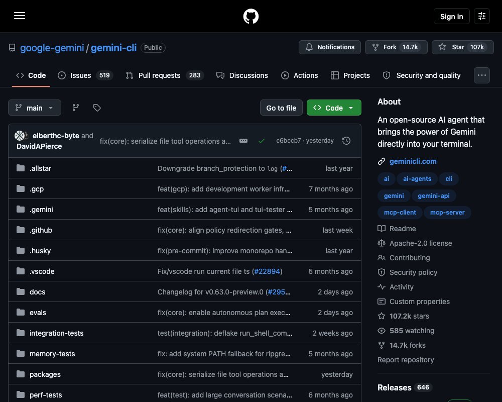The width and height of the screenshot is (502, 402).
Task: Open DavidAPierce author link
Action: (39, 146)
